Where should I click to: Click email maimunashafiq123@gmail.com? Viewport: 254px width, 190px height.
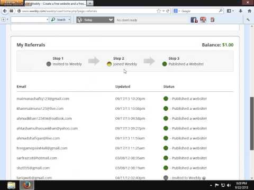(43, 99)
